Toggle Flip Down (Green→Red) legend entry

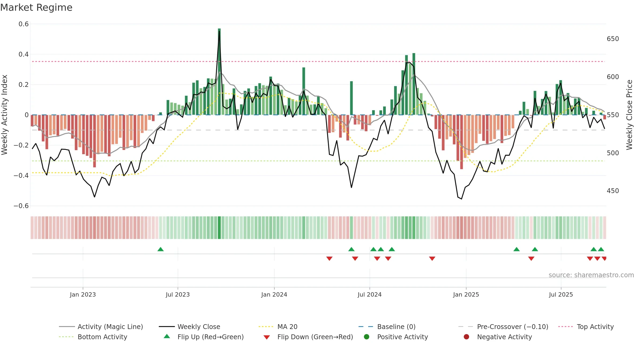coord(308,337)
